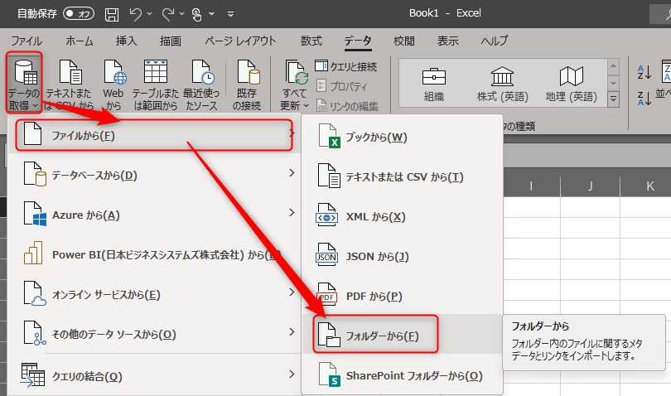Select the 組織 data type
This screenshot has width=671, height=396.
click(x=434, y=84)
